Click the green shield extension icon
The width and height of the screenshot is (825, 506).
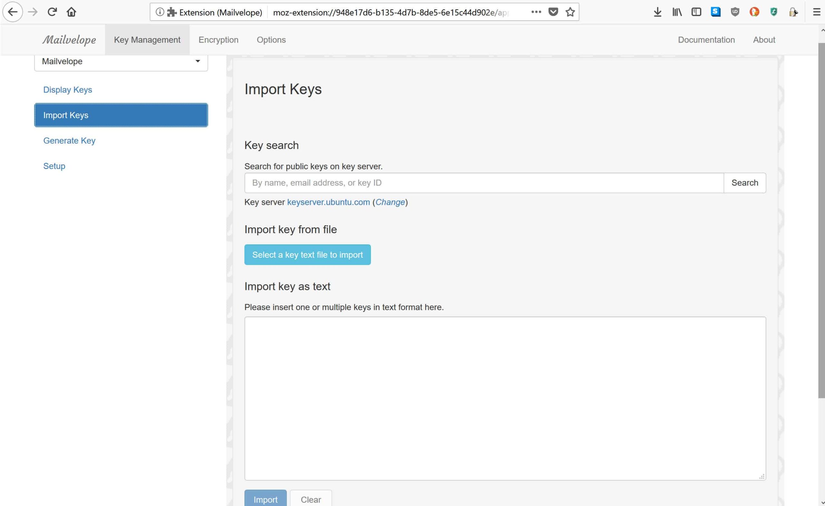773,12
